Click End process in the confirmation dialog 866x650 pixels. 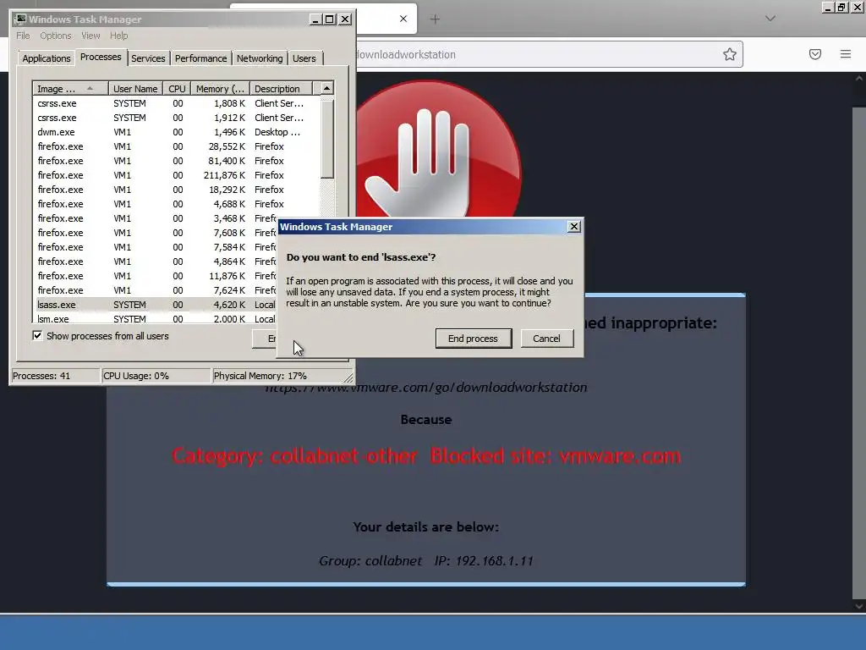(474, 339)
